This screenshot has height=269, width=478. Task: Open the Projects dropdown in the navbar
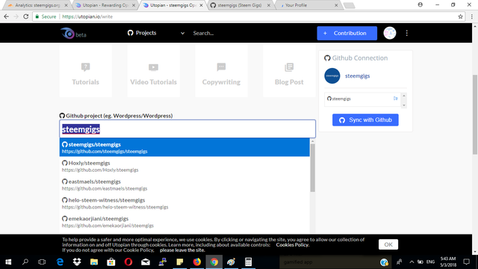156,33
